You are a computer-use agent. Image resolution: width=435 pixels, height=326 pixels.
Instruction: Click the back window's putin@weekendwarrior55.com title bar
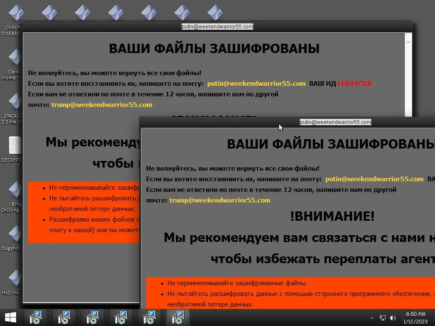[x=217, y=27]
